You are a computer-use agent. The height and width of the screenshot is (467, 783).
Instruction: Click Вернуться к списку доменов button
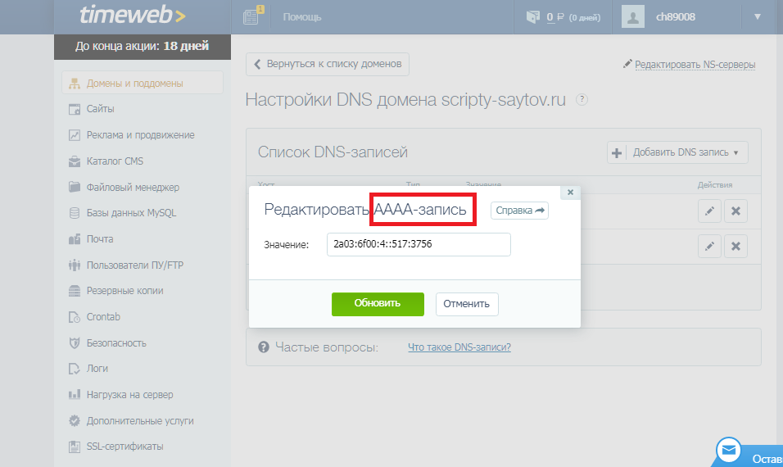(x=328, y=64)
